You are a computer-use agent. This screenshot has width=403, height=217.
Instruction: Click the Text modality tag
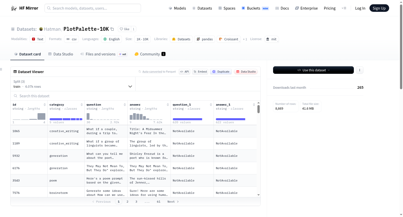pyautogui.click(x=38, y=39)
